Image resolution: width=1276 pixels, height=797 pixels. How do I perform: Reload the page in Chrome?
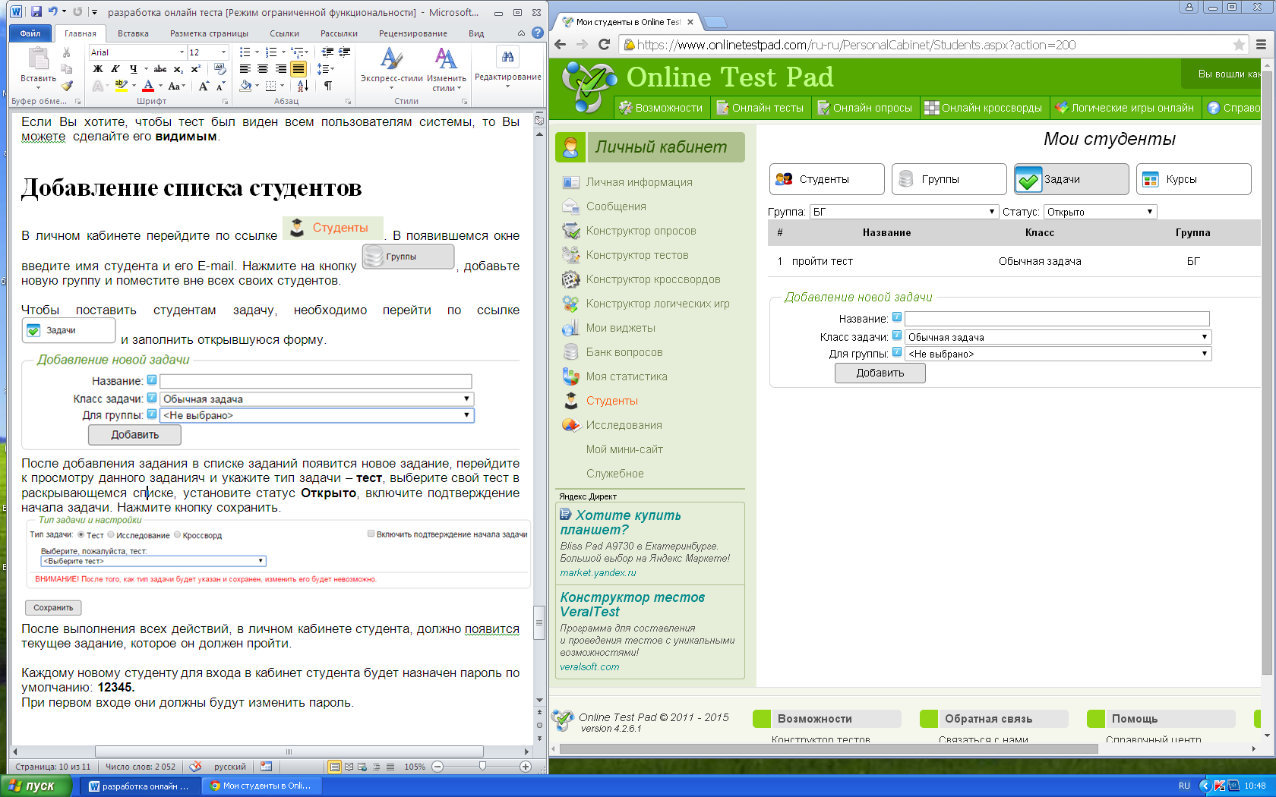click(605, 45)
